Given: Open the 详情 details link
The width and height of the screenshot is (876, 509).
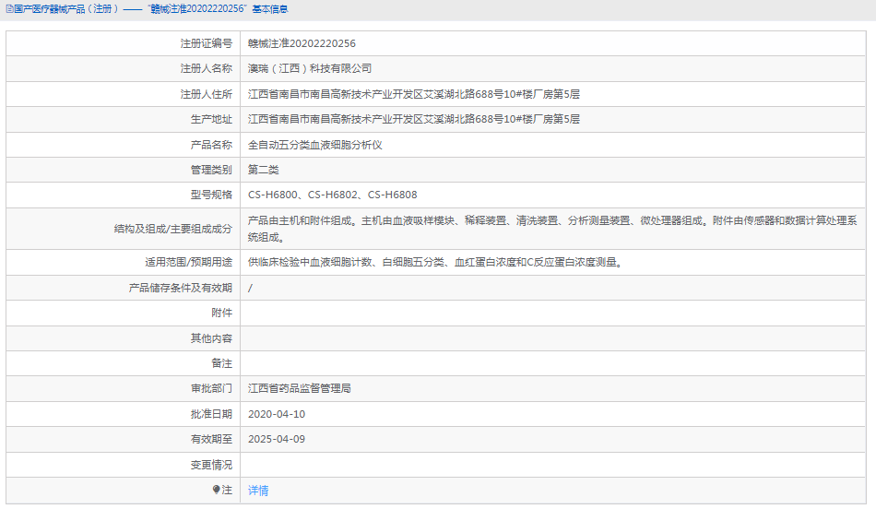Looking at the screenshot, I should click(x=258, y=490).
